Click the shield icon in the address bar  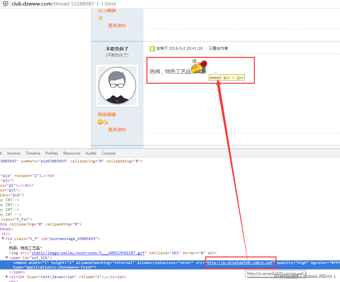coord(5,5)
